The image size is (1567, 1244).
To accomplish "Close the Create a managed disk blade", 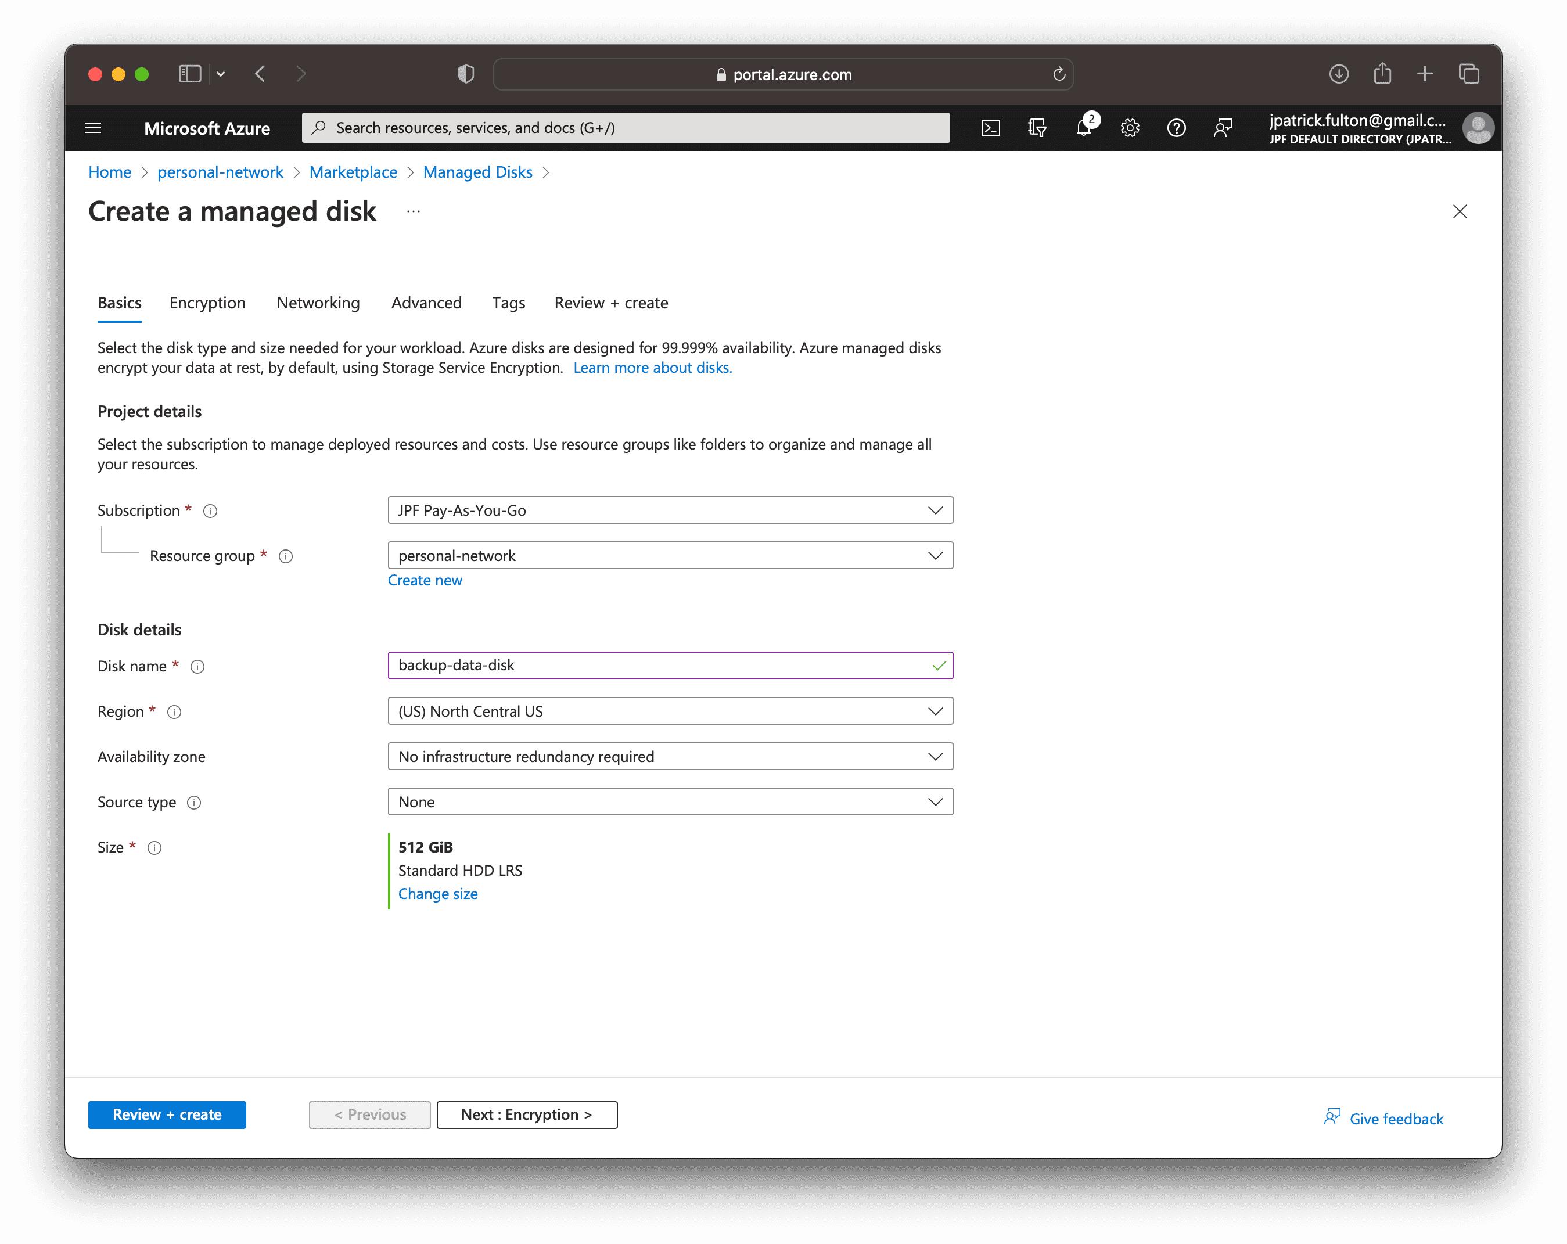I will (x=1460, y=211).
